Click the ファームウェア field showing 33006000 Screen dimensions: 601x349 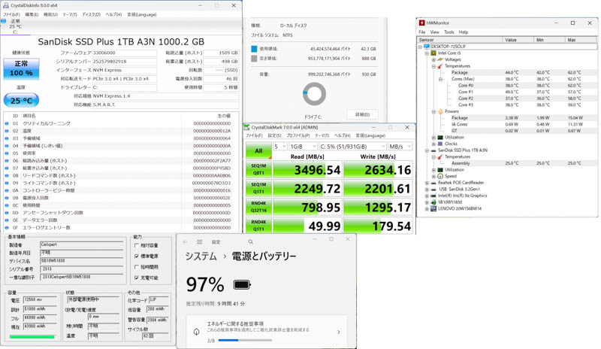pos(125,53)
